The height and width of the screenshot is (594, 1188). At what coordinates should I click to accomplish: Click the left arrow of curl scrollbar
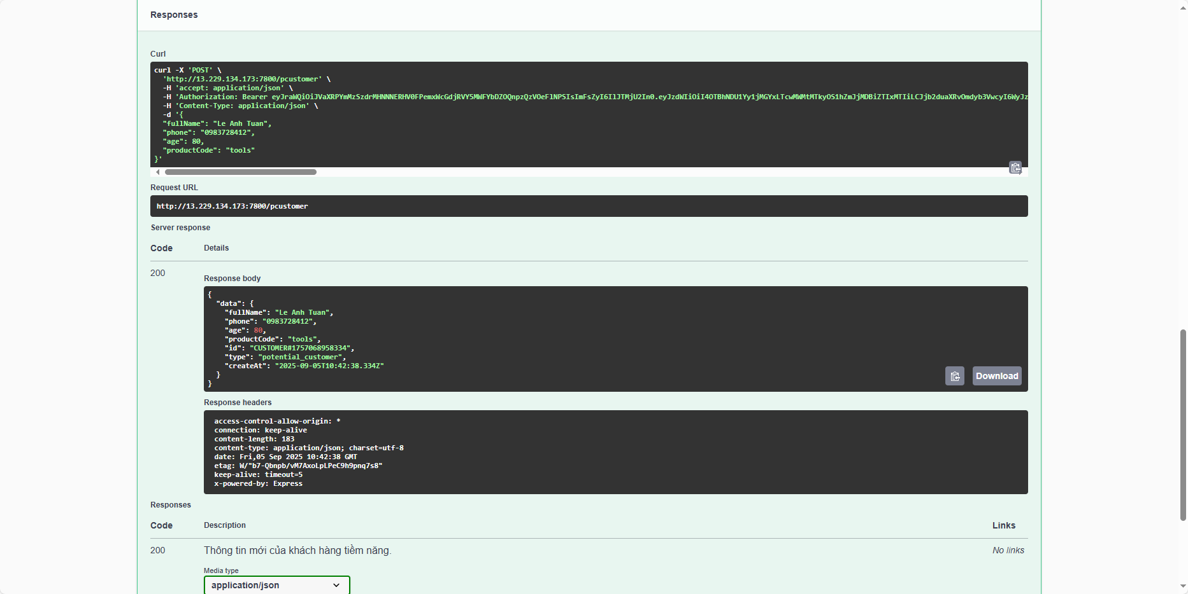(x=157, y=172)
